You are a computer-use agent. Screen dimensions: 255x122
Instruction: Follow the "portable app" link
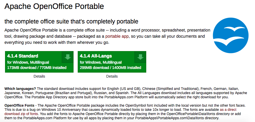[117, 36]
